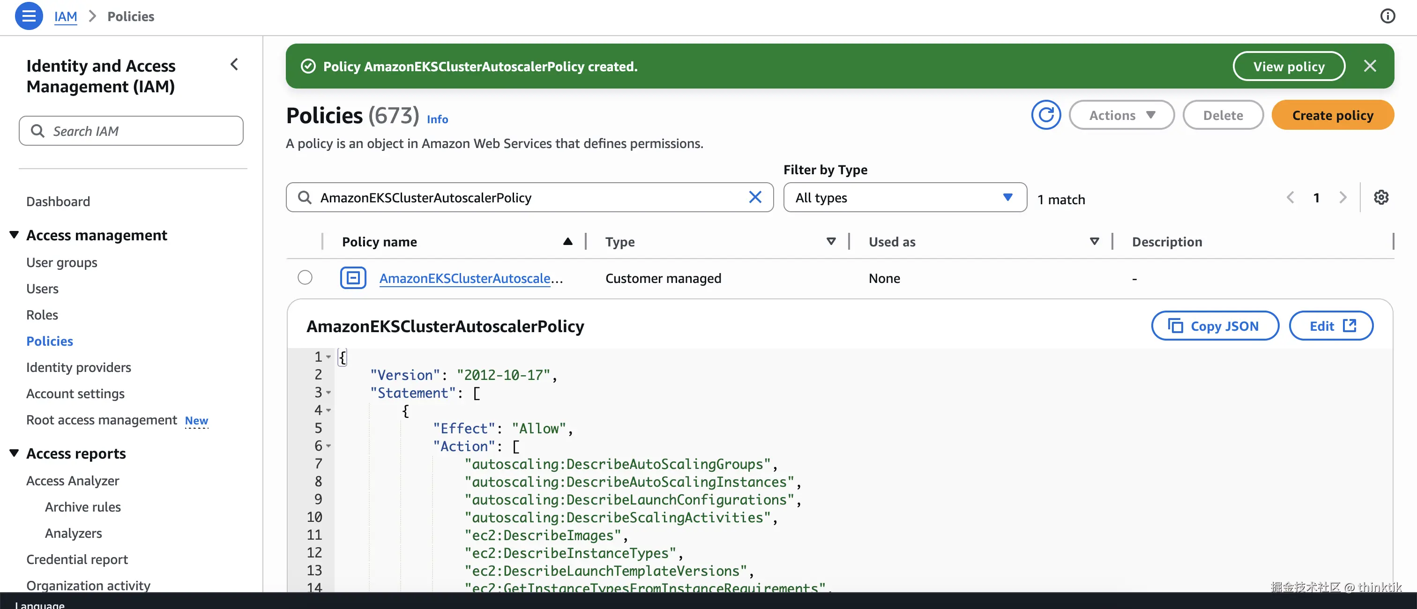Fold the Statement array at line 3

pyautogui.click(x=328, y=393)
